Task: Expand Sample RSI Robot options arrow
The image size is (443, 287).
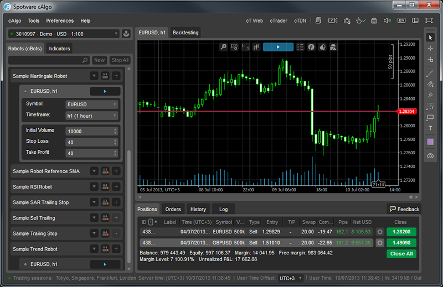Action: point(94,186)
